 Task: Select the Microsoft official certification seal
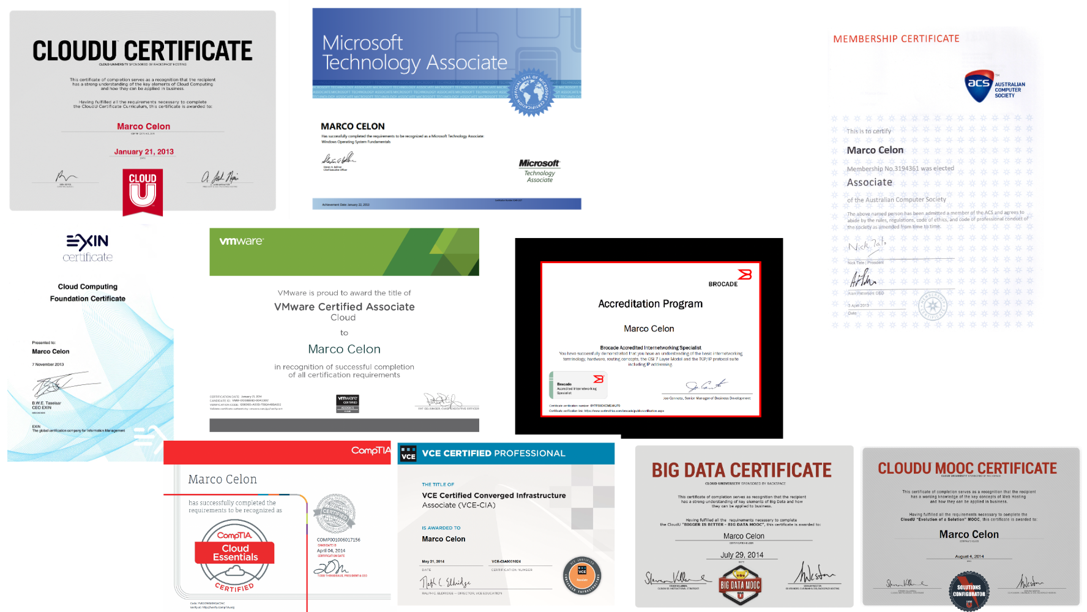530,92
